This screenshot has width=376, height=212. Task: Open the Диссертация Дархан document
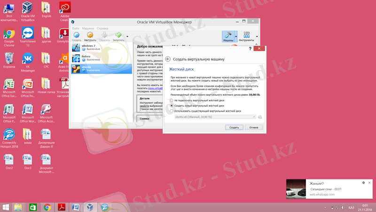46,138
